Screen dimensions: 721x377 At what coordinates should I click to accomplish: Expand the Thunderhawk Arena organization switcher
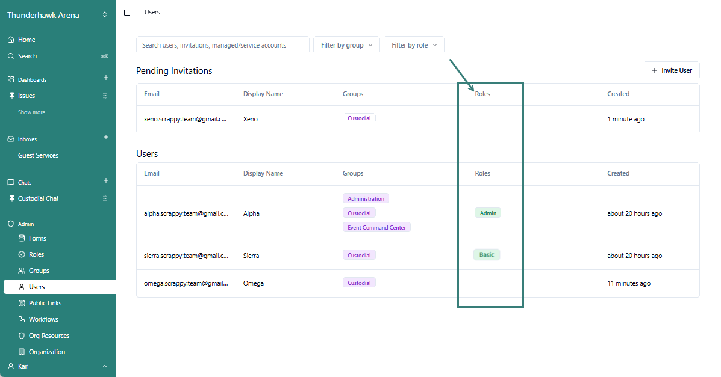tap(105, 15)
